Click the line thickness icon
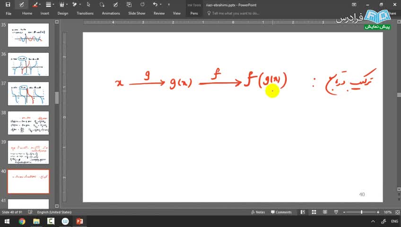 click(48, 4)
